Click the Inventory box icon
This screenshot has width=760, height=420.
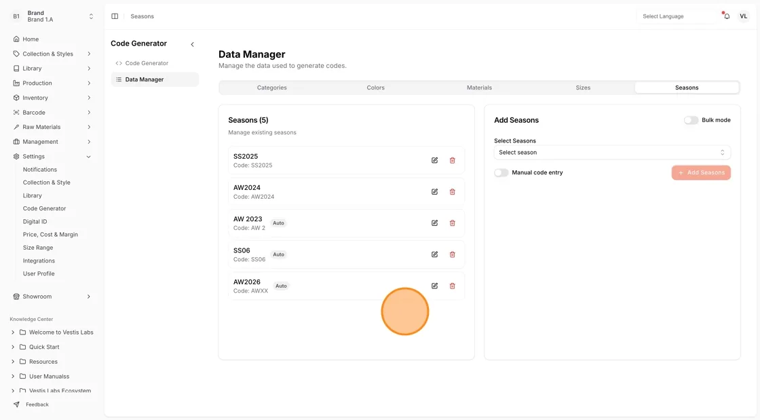tap(16, 98)
